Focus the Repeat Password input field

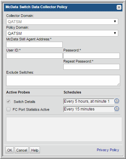pyautogui.click(x=92, y=67)
